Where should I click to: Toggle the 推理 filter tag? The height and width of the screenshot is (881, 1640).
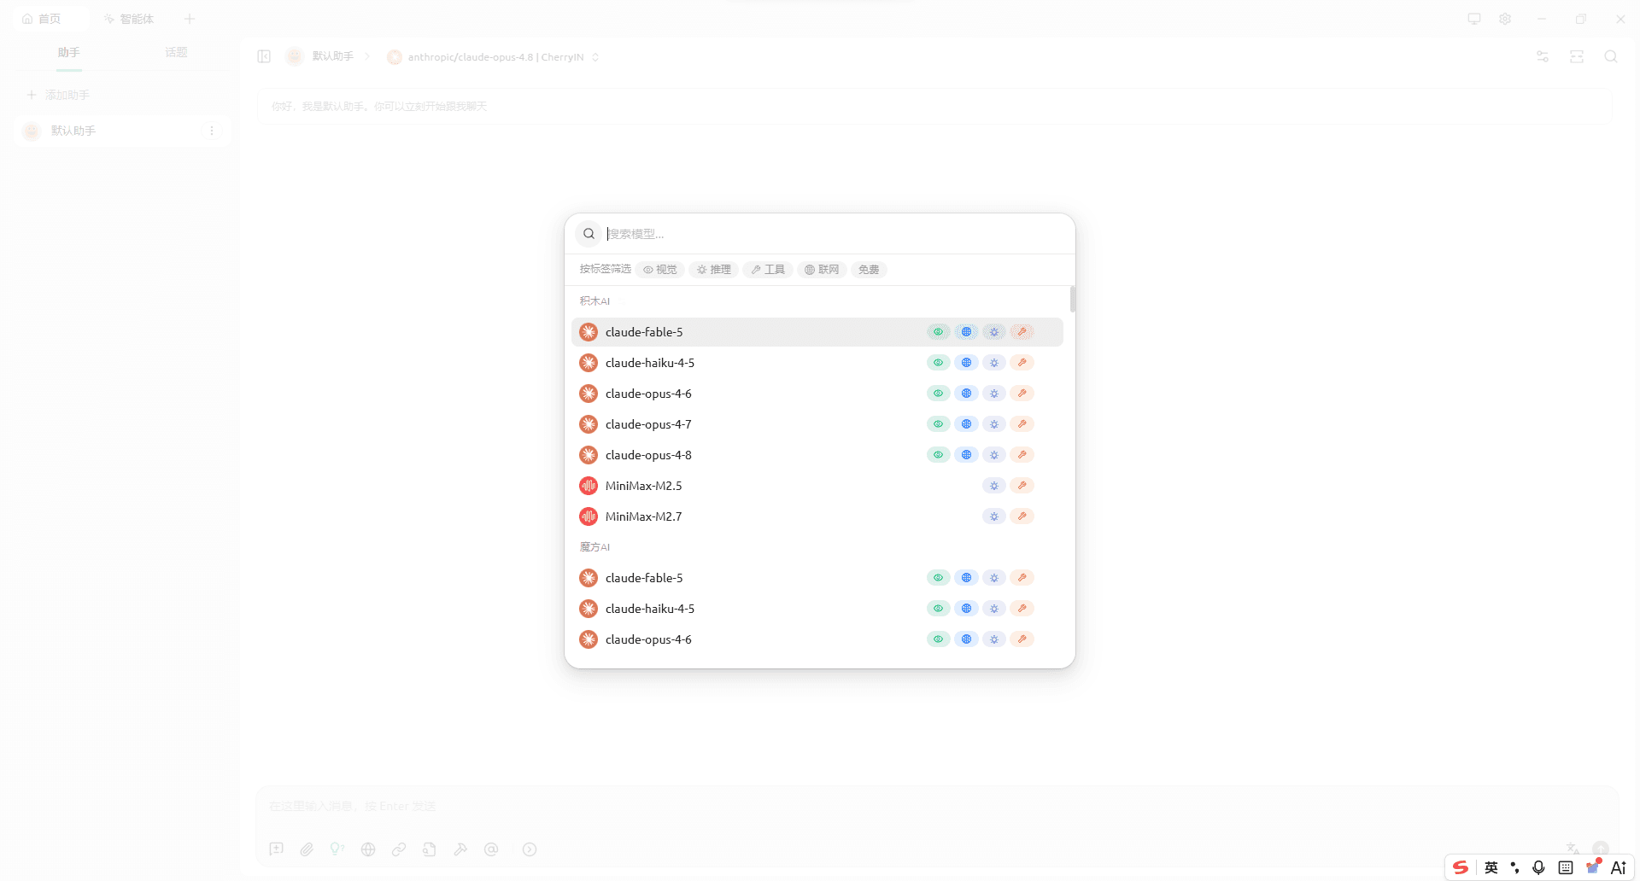(714, 270)
